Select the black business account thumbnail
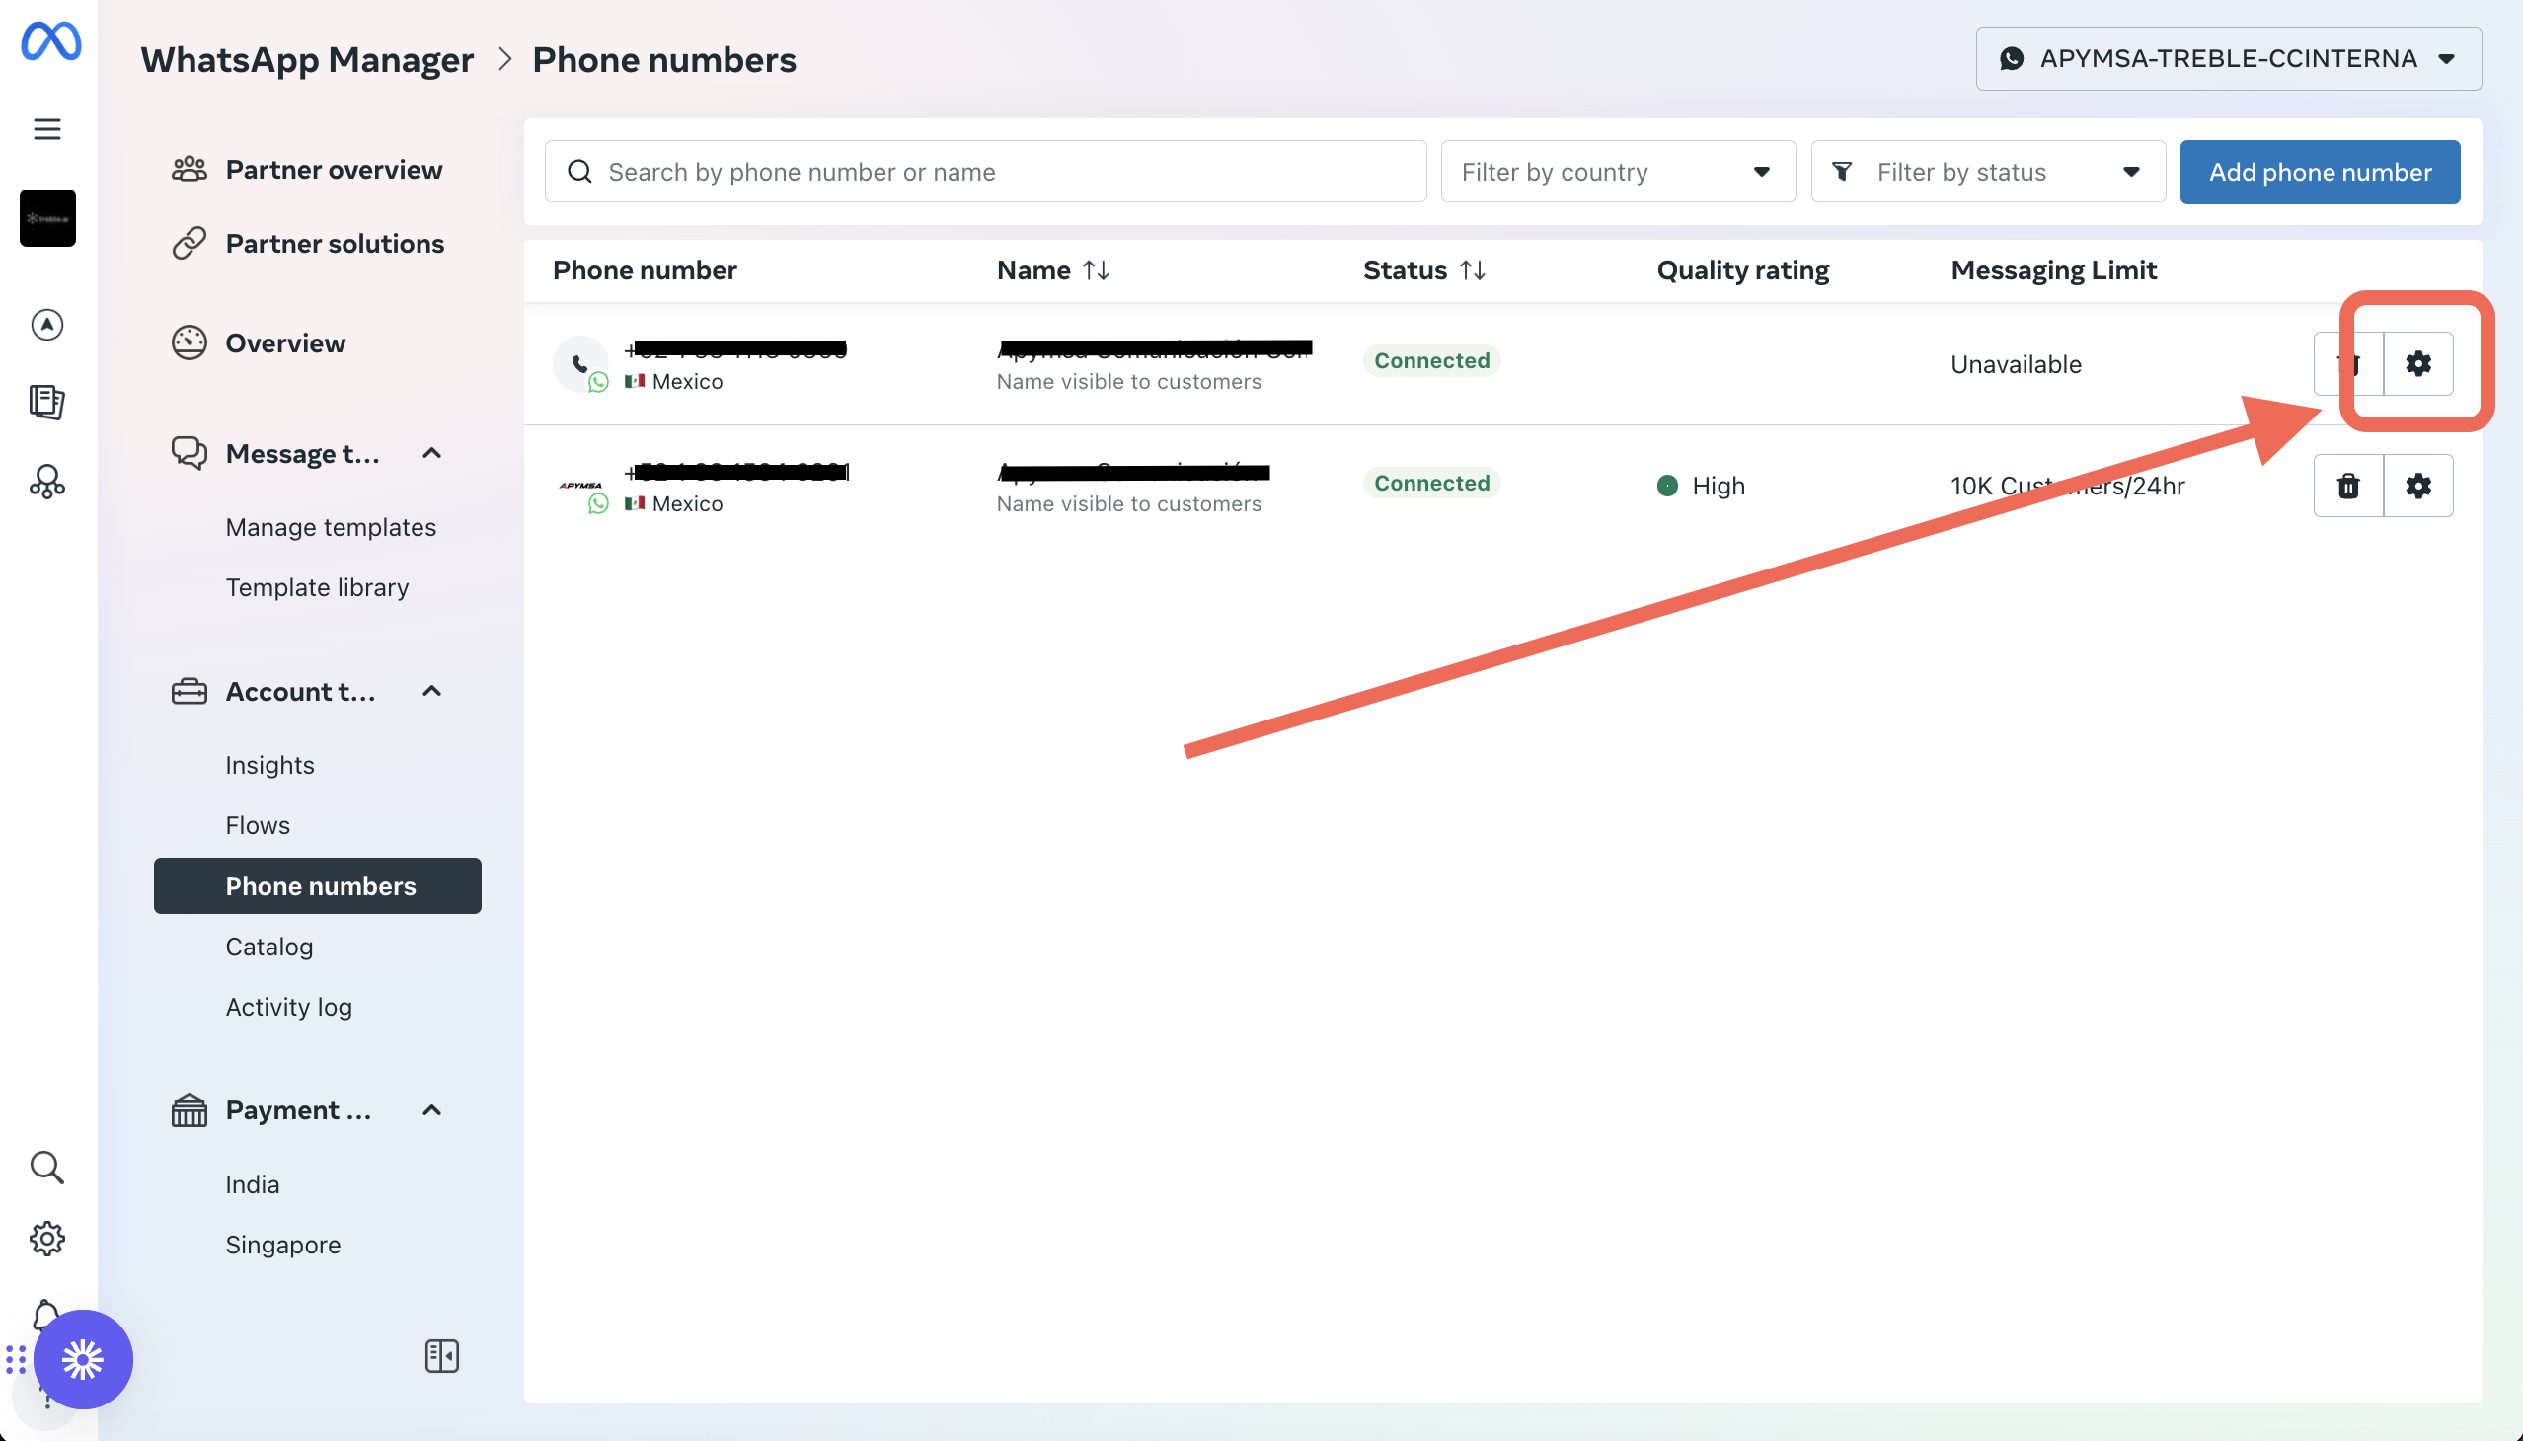 coord(47,218)
